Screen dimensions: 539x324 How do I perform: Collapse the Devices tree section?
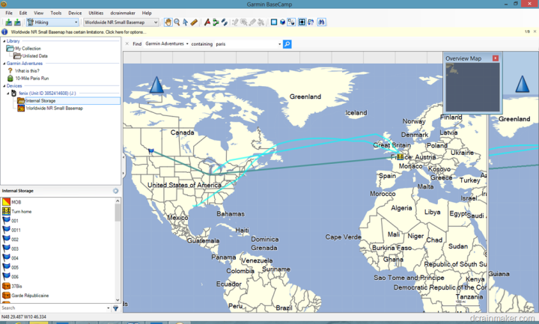pos(4,86)
